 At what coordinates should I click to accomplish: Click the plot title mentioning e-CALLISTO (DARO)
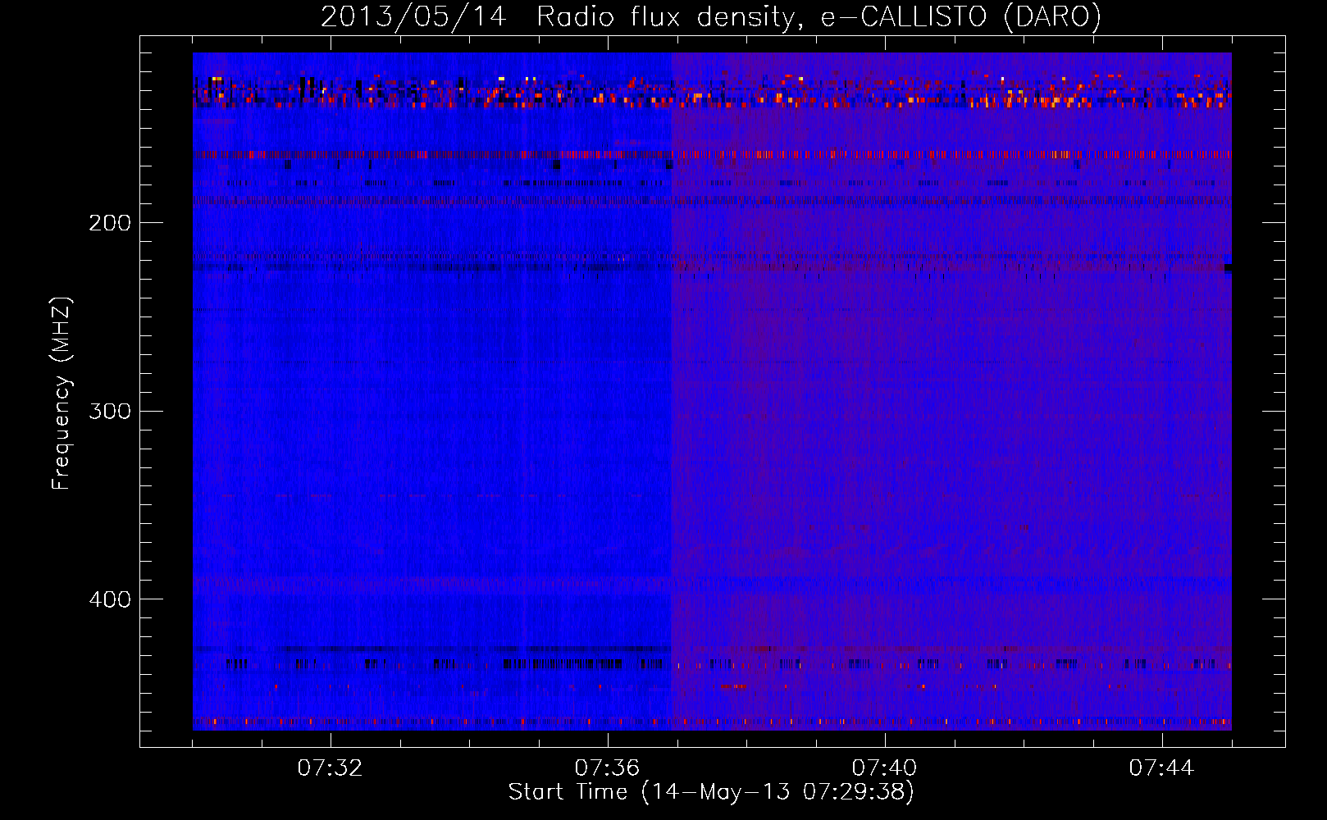(711, 16)
